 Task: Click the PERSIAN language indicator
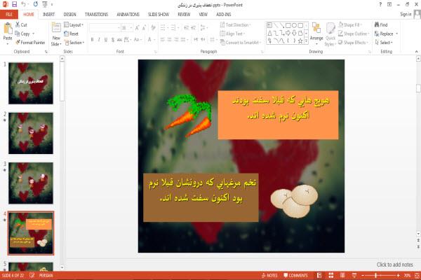46,275
